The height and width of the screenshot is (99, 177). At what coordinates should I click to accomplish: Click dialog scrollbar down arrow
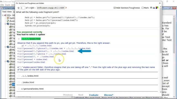(161, 92)
